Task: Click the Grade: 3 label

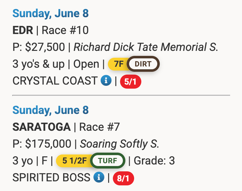Action: (x=154, y=161)
